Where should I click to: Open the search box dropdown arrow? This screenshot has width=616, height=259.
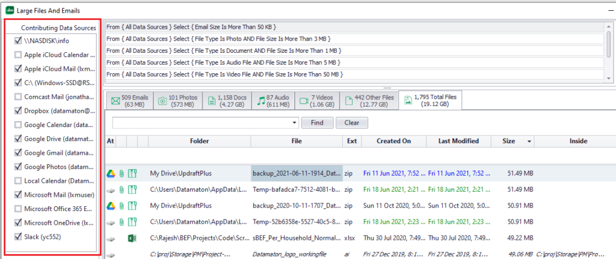pyautogui.click(x=295, y=123)
